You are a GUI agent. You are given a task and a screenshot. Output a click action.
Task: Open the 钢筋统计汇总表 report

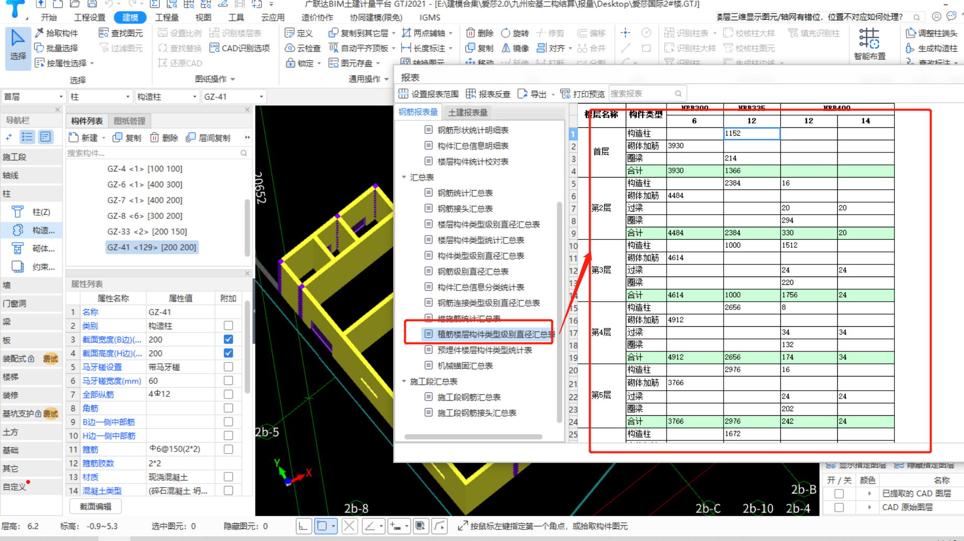tap(465, 193)
